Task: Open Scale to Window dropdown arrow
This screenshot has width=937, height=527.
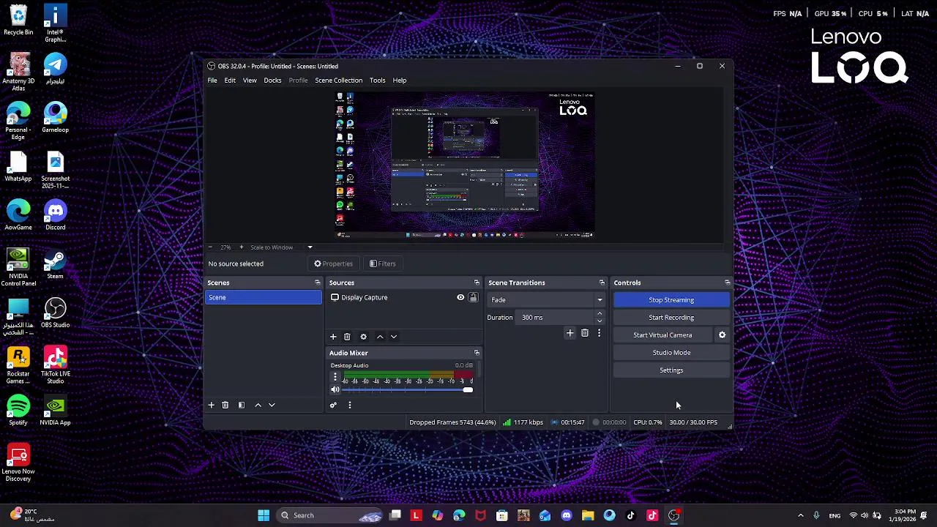Action: coord(310,247)
